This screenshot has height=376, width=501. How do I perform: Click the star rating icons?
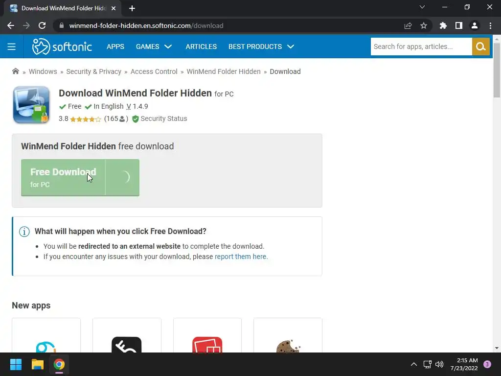(x=85, y=119)
